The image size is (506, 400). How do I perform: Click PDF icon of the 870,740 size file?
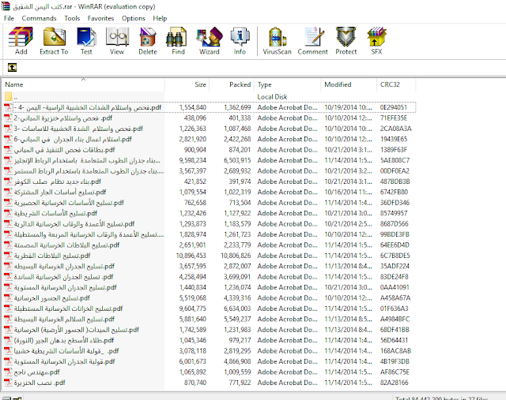tap(8, 383)
